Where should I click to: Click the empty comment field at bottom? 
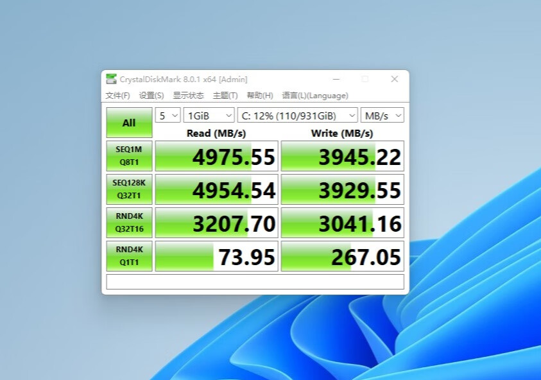[255, 282]
